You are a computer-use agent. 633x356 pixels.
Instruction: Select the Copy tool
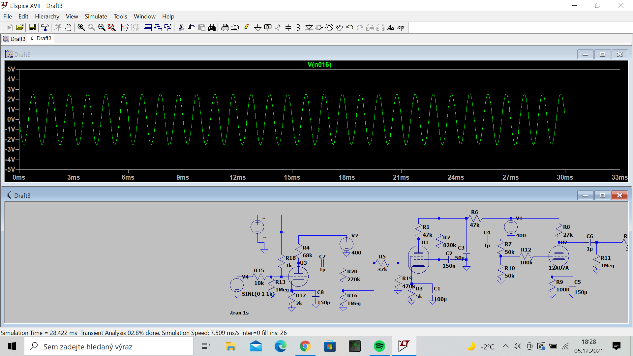pyautogui.click(x=191, y=28)
